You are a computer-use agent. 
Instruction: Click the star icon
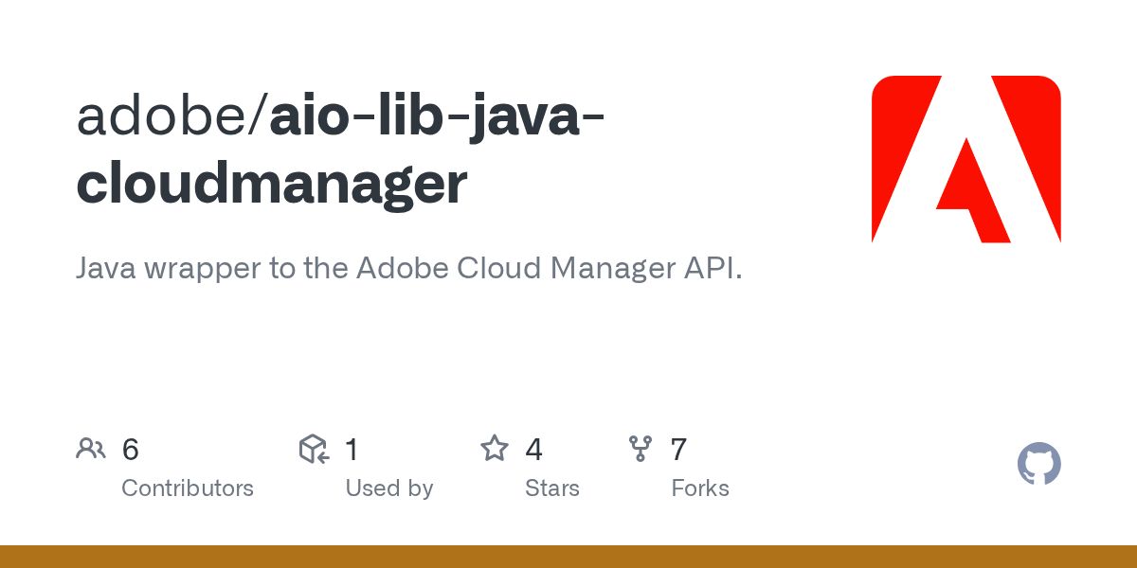tap(495, 449)
